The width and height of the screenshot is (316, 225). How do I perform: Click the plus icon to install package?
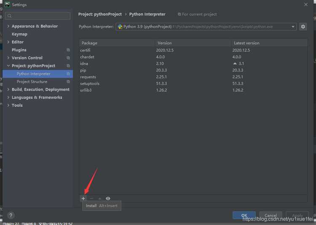pyautogui.click(x=83, y=198)
